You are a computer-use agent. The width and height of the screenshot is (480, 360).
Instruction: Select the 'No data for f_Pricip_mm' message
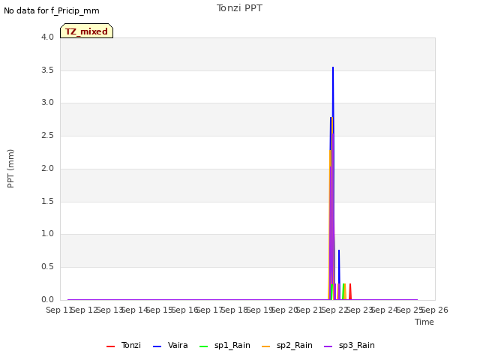click(52, 10)
